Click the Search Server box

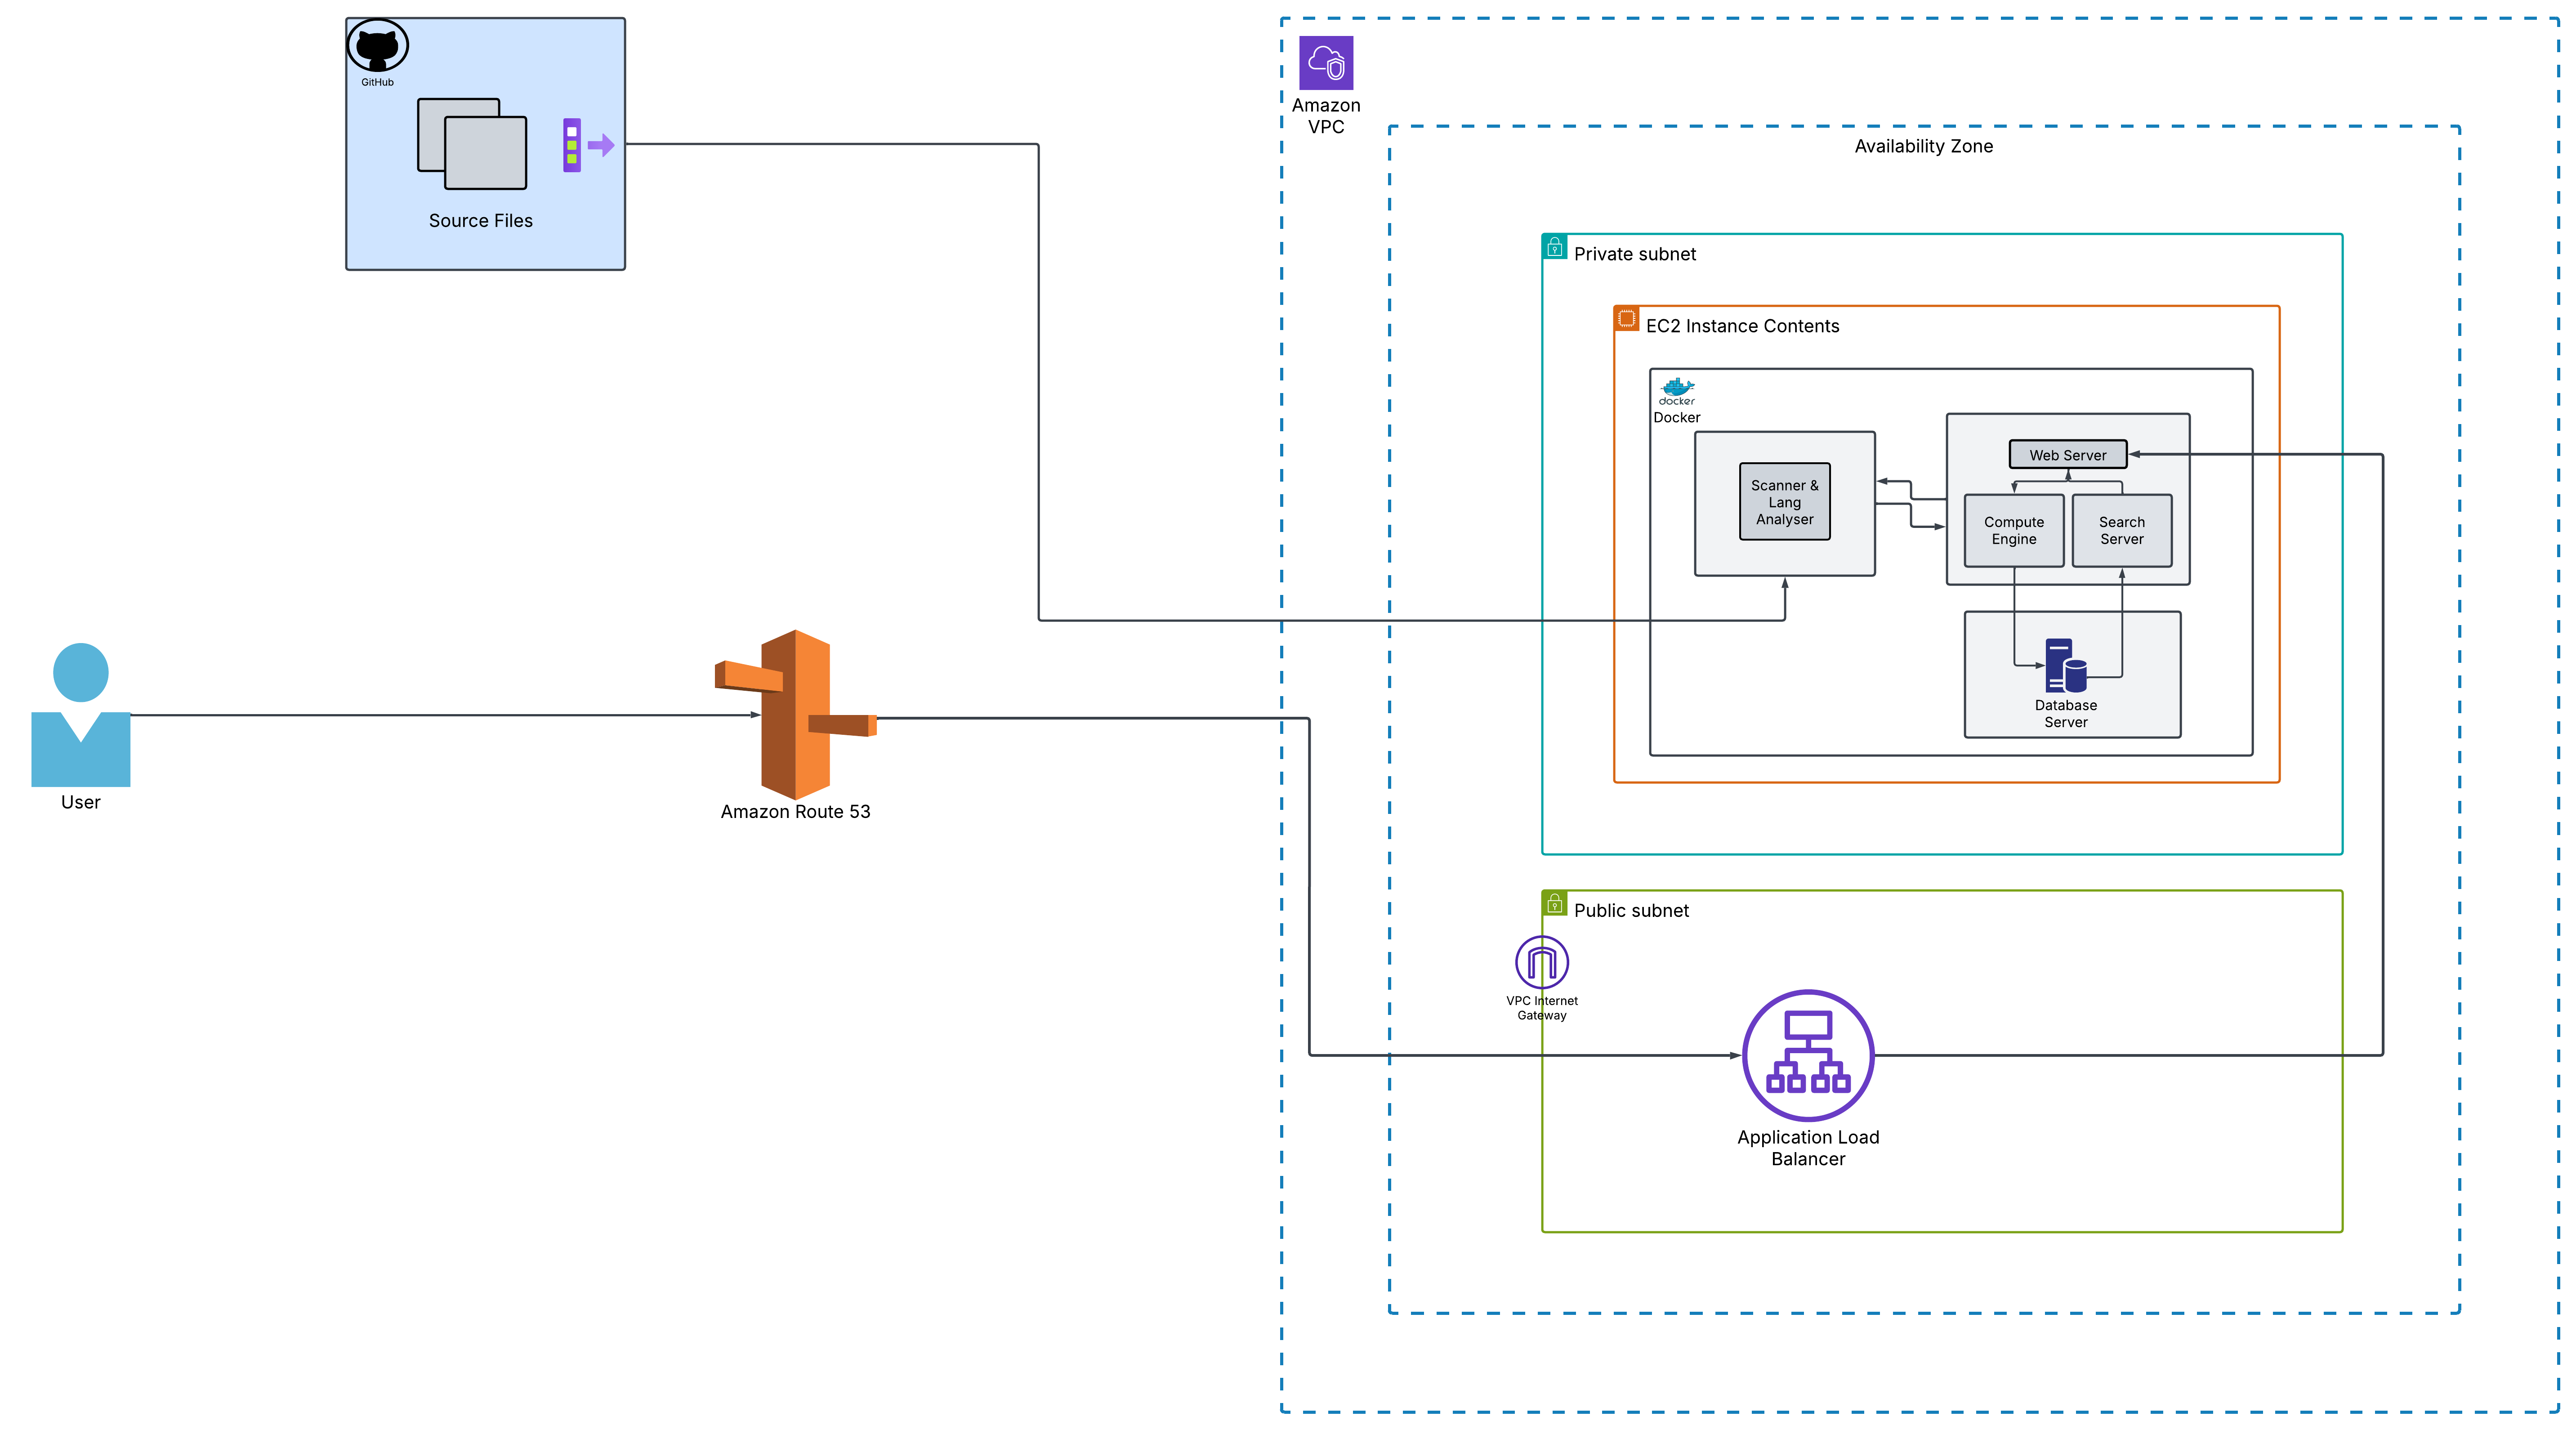tap(2121, 530)
